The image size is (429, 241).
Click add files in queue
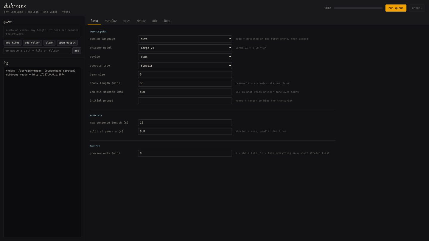click(x=13, y=43)
